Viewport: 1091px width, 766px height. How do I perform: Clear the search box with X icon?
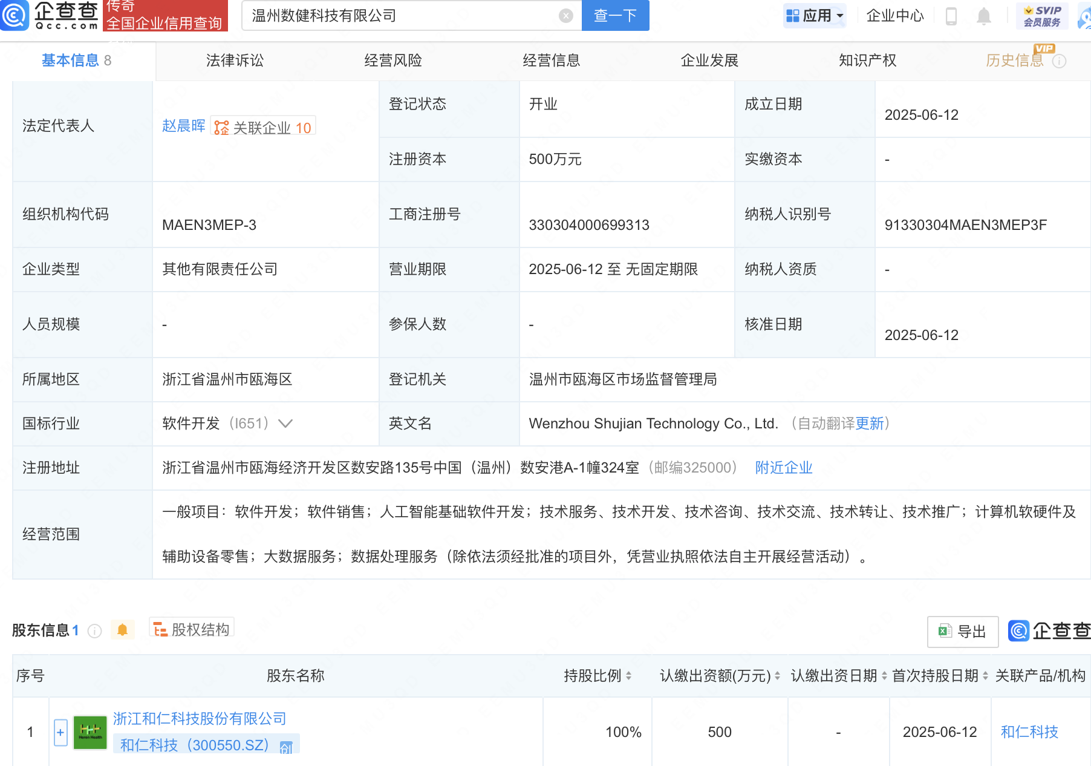pos(566,16)
